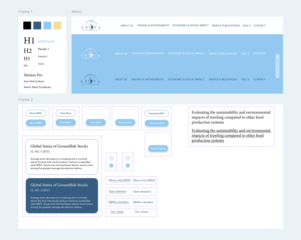Open ABOUT US in the white header menu

[x=127, y=26]
